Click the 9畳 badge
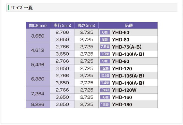 click(105, 61)
